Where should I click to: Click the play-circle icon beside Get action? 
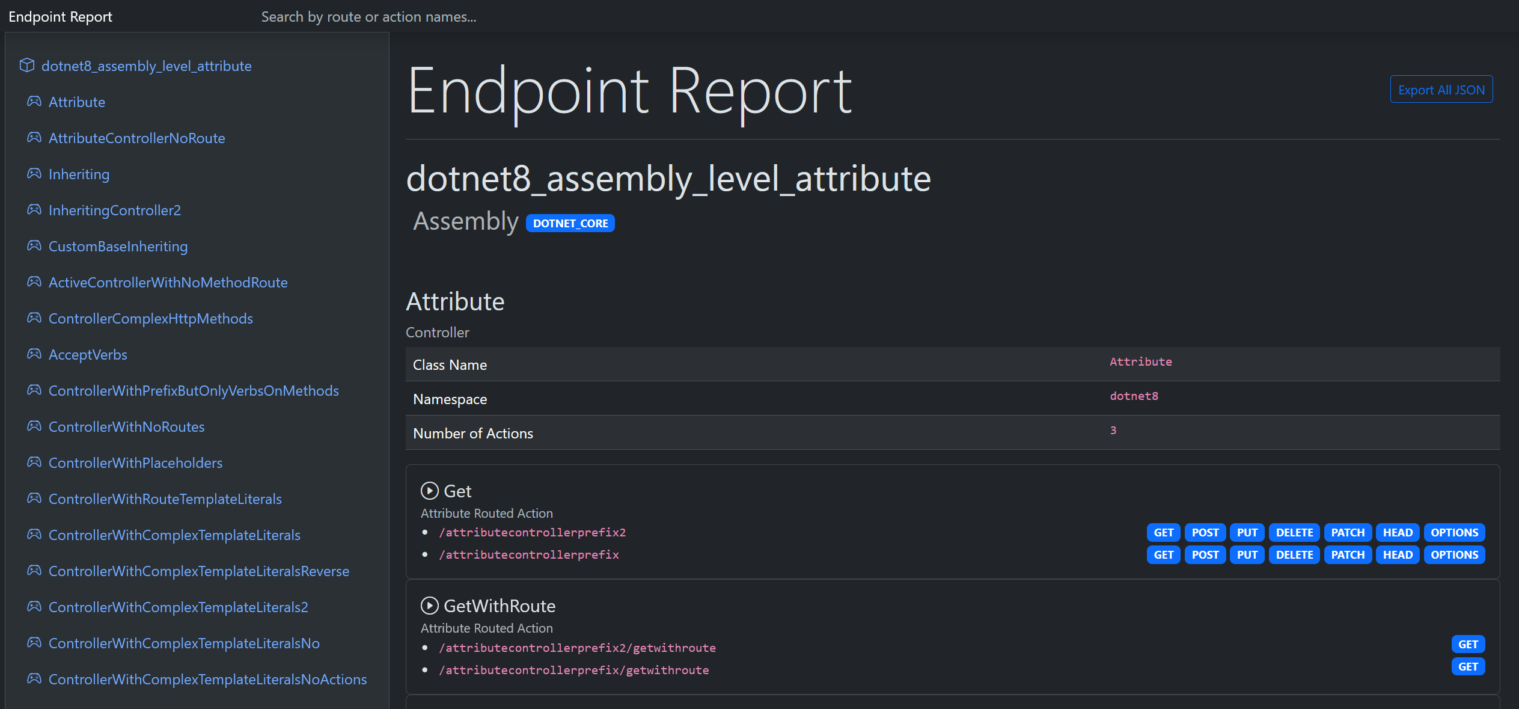point(429,491)
